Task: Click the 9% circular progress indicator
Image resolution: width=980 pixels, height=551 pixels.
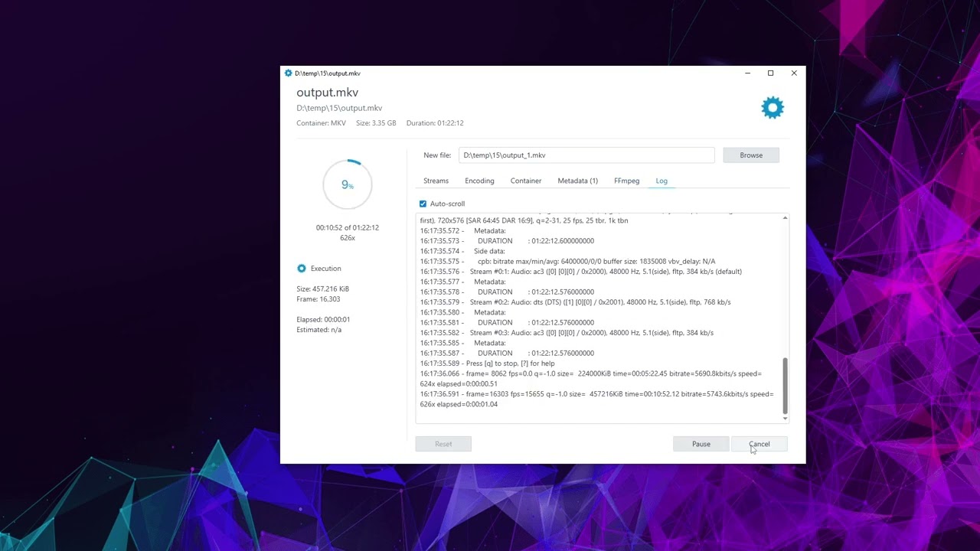Action: (x=348, y=184)
